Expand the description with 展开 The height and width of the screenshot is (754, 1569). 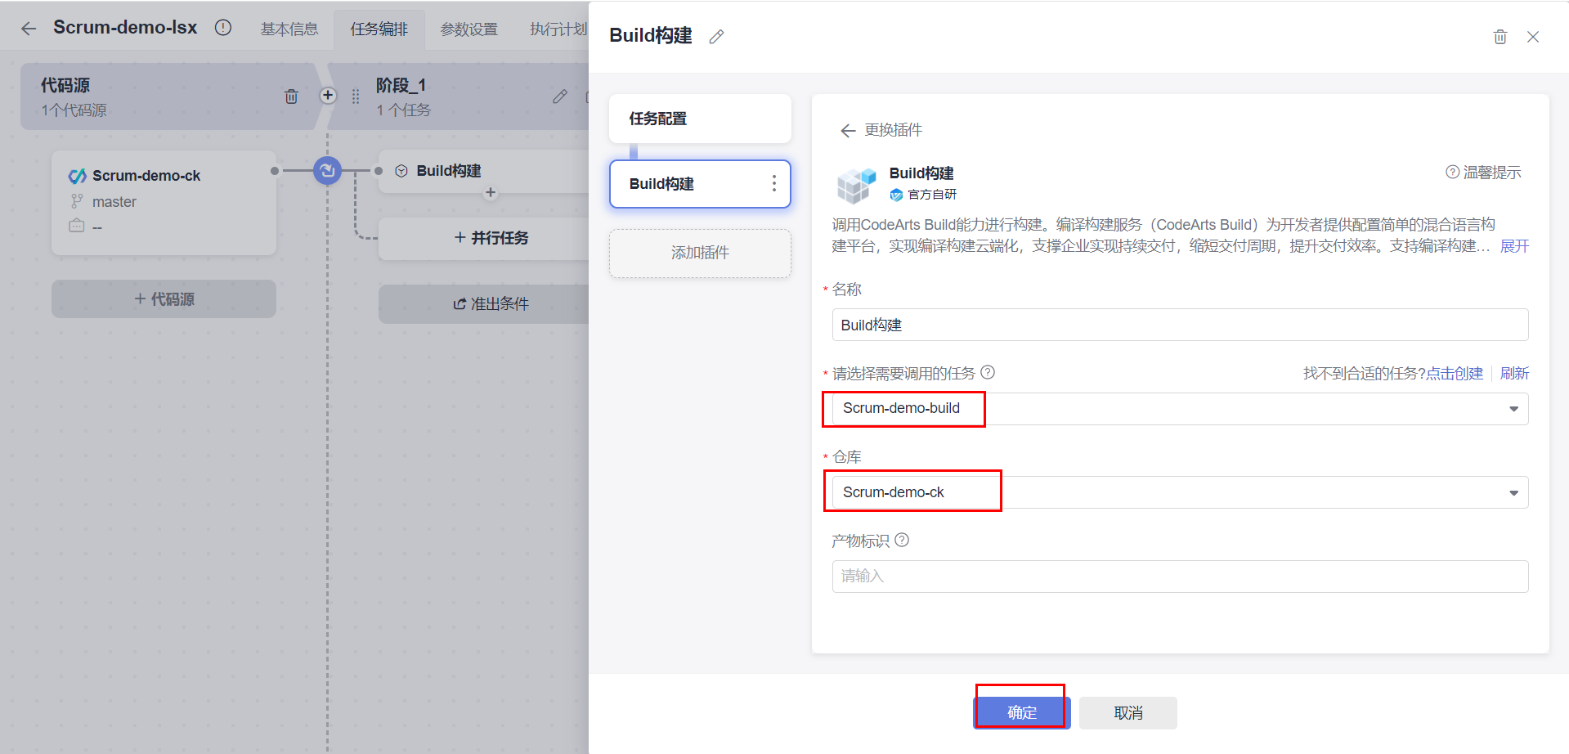click(x=1514, y=246)
